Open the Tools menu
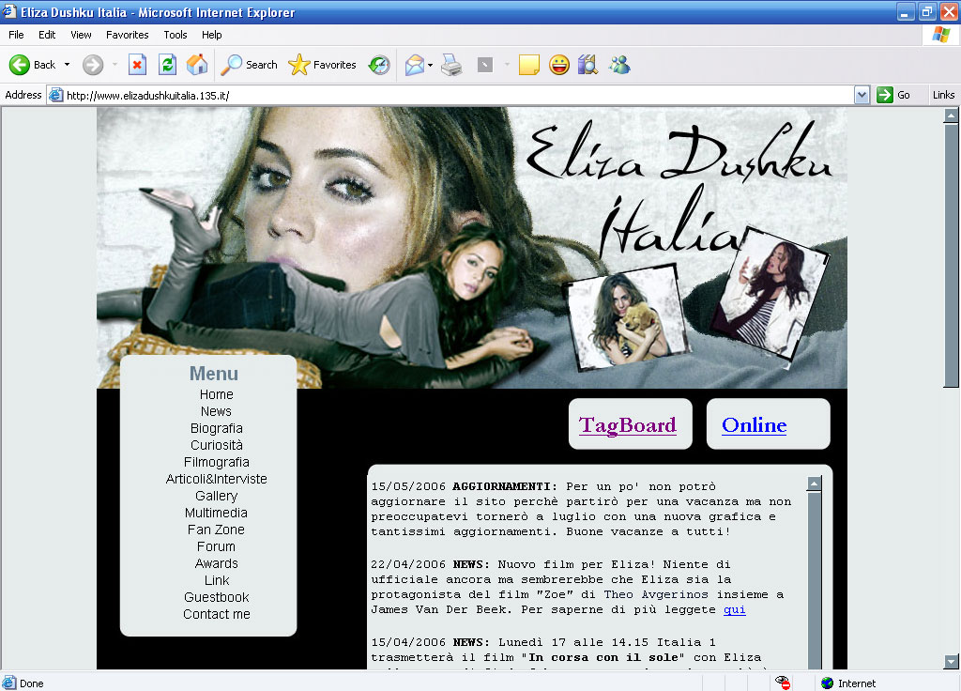 (175, 35)
